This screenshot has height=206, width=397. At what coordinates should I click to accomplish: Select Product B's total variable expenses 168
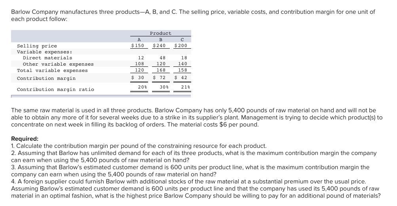[x=161, y=70]
